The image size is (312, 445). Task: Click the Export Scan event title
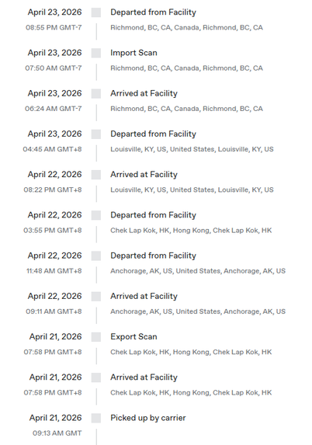pyautogui.click(x=133, y=336)
